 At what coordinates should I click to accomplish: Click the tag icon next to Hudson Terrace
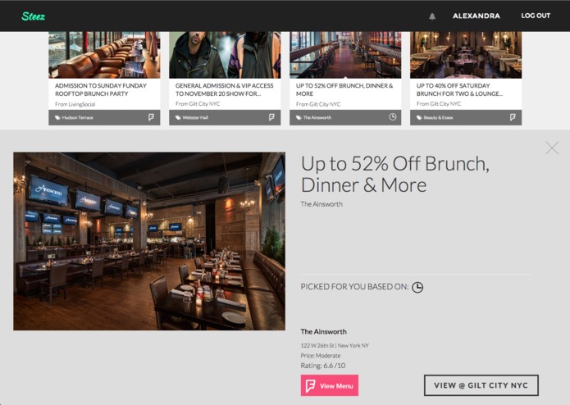pos(57,118)
